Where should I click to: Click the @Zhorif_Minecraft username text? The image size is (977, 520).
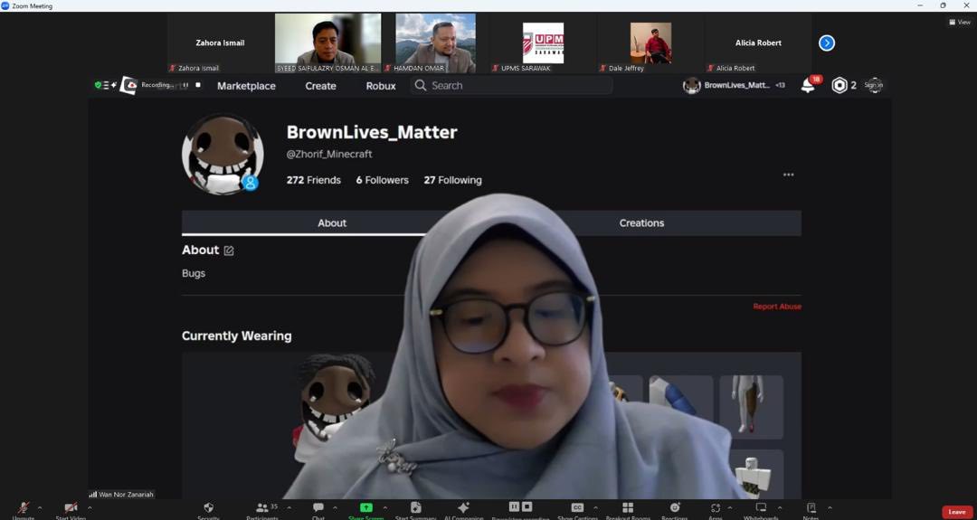tap(329, 154)
